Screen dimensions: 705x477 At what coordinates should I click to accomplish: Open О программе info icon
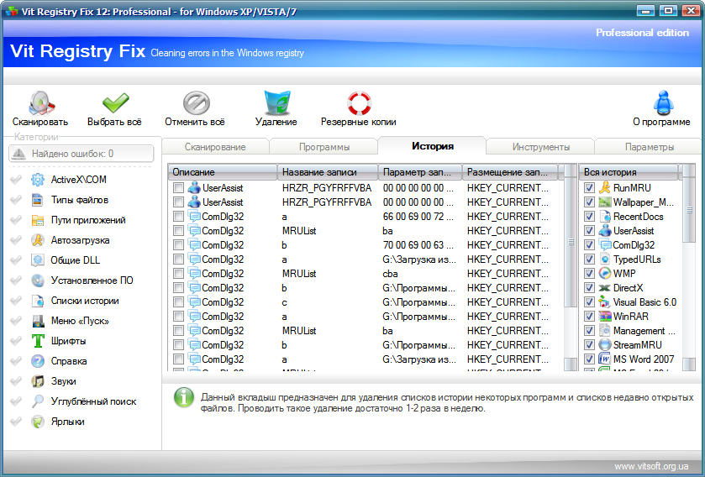(x=661, y=103)
